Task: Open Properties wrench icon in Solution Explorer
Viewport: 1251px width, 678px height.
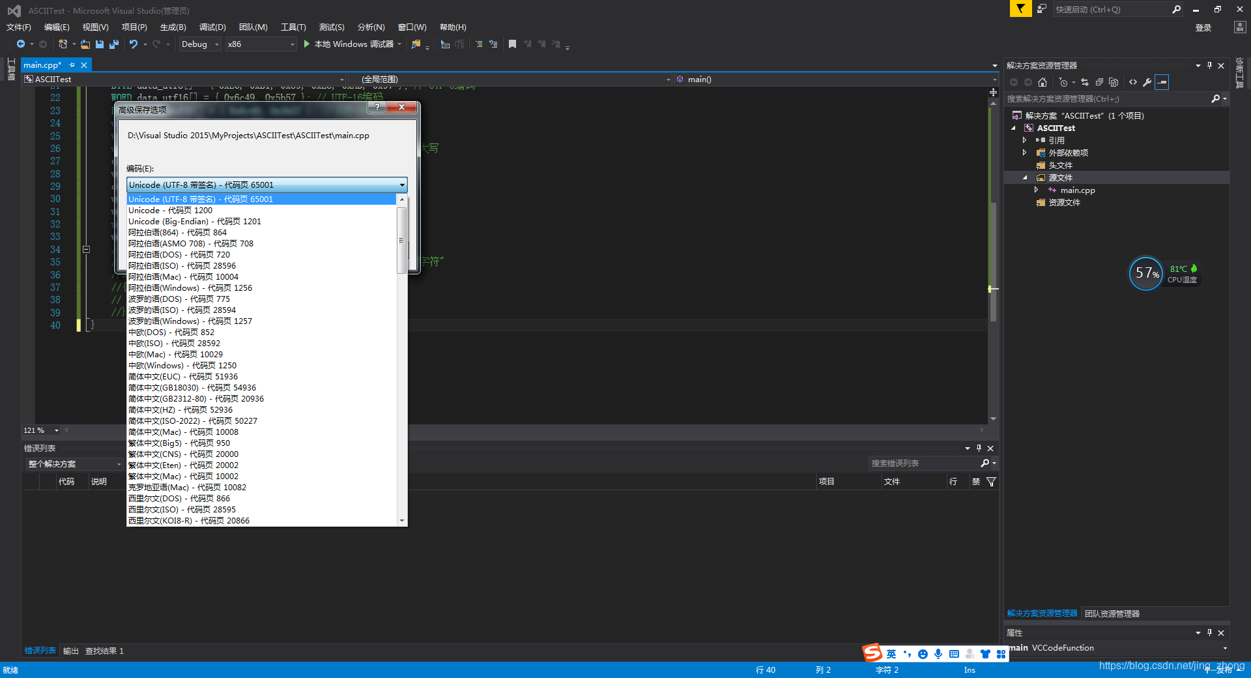Action: (1147, 82)
